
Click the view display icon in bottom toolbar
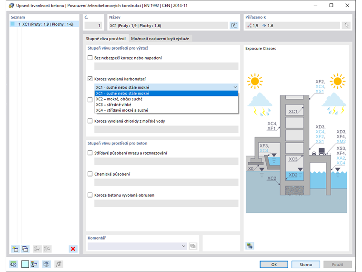(46, 264)
